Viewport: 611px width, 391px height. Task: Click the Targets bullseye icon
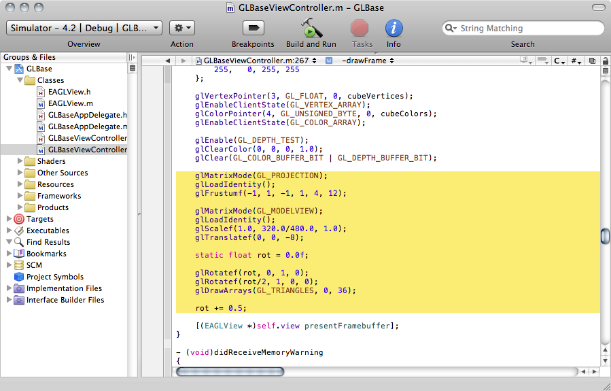pos(19,219)
